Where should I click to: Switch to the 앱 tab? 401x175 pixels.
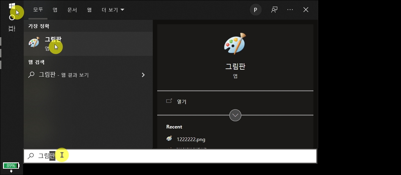(55, 10)
